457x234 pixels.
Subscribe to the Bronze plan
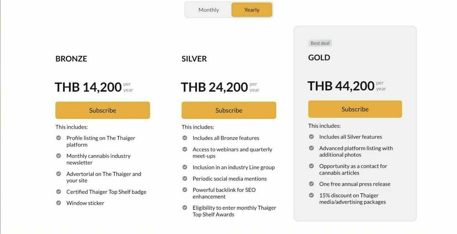[103, 110]
